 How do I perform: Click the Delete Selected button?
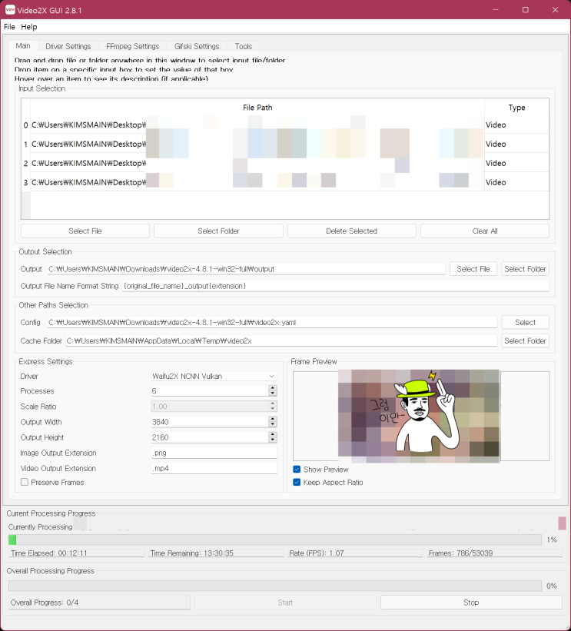coord(351,231)
